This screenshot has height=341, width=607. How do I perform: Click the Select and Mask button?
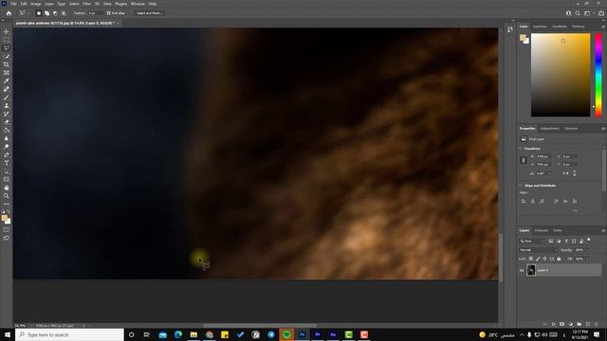(x=150, y=13)
